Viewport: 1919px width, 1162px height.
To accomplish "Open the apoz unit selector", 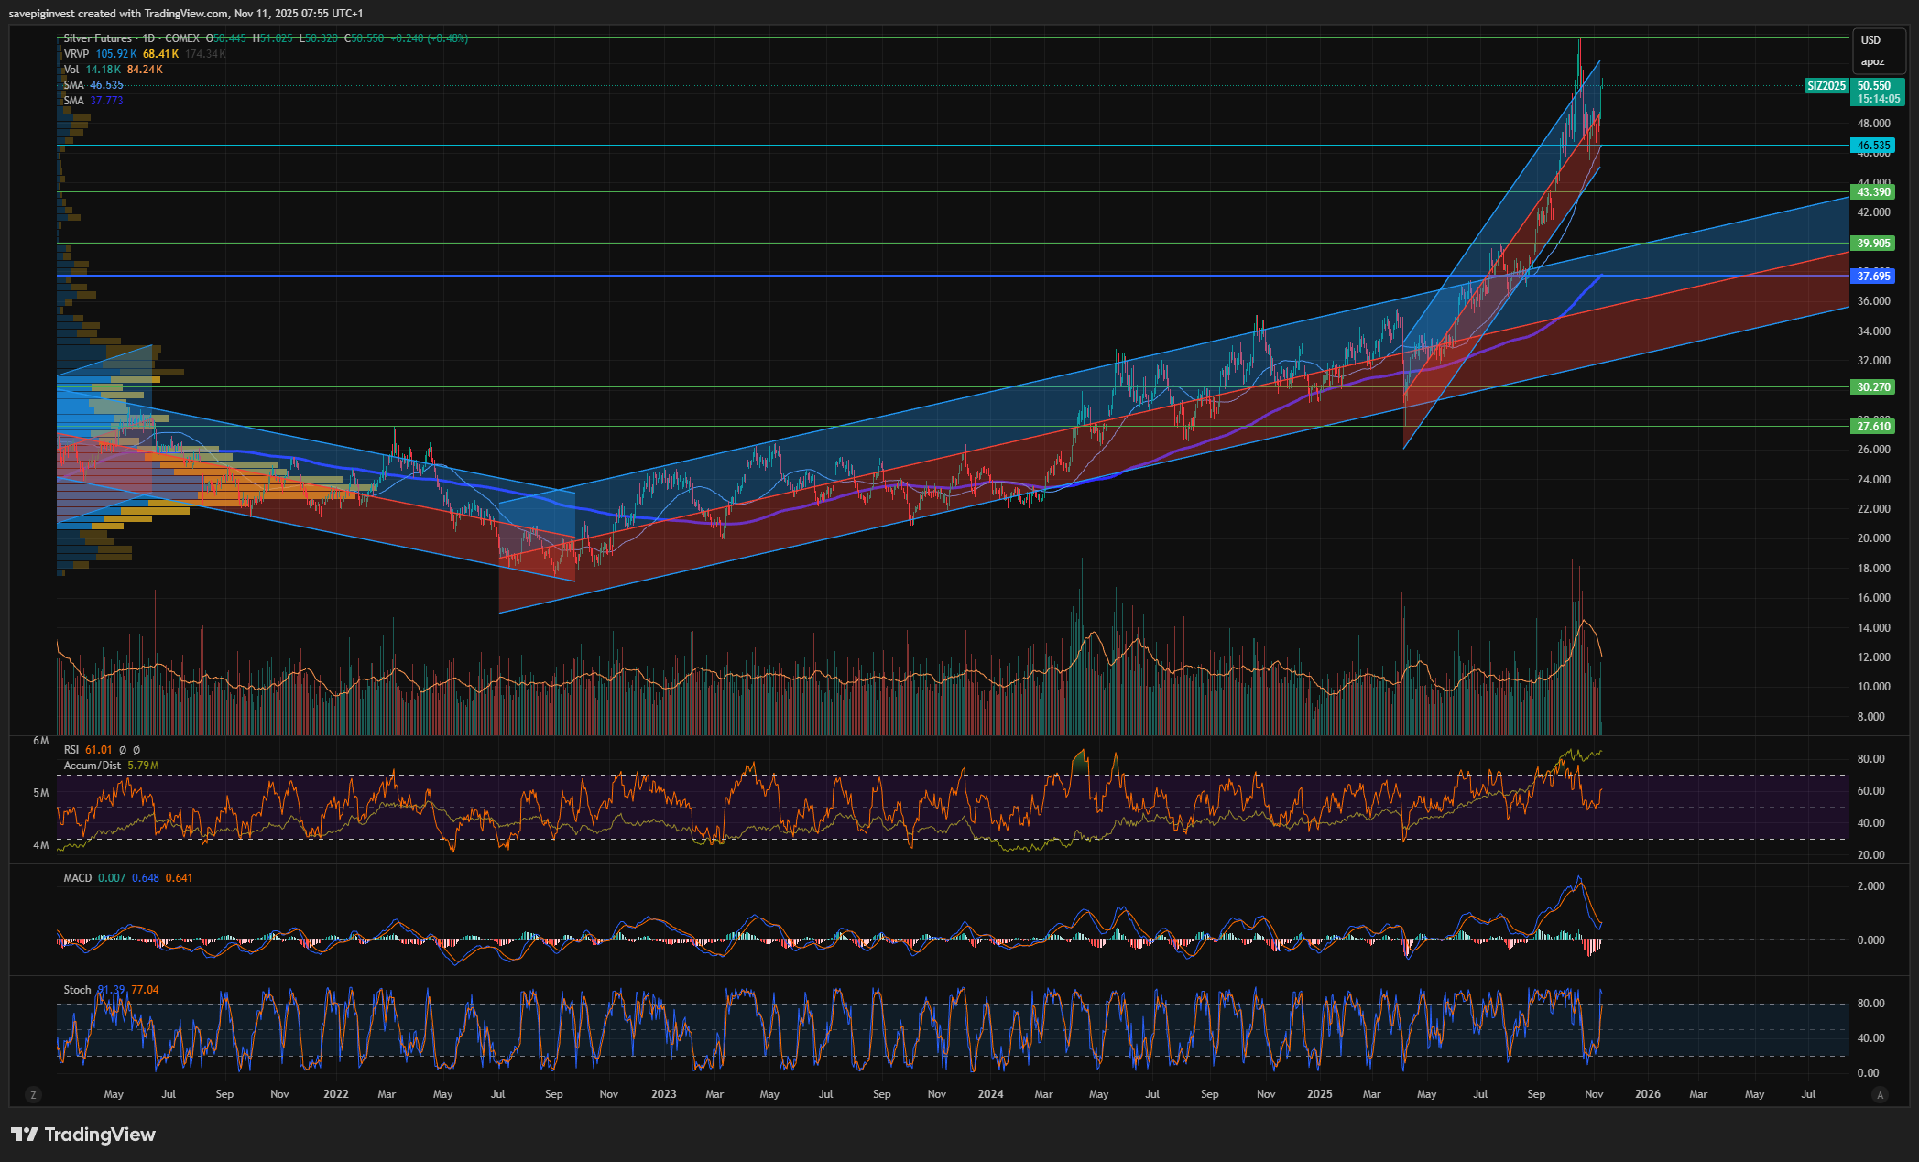I will [1872, 62].
